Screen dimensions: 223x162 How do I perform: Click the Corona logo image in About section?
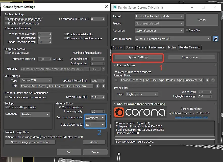pyautogui.click(x=140, y=112)
